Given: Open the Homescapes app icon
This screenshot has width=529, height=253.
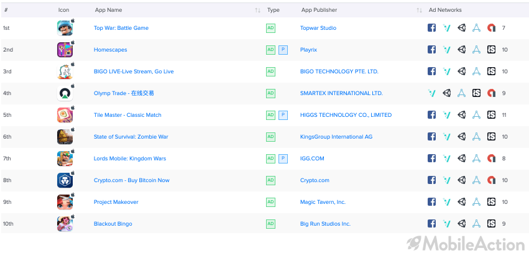Looking at the screenshot, I should tap(65, 50).
